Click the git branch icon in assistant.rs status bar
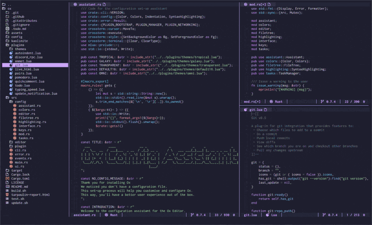372x225 pixels. [192, 215]
